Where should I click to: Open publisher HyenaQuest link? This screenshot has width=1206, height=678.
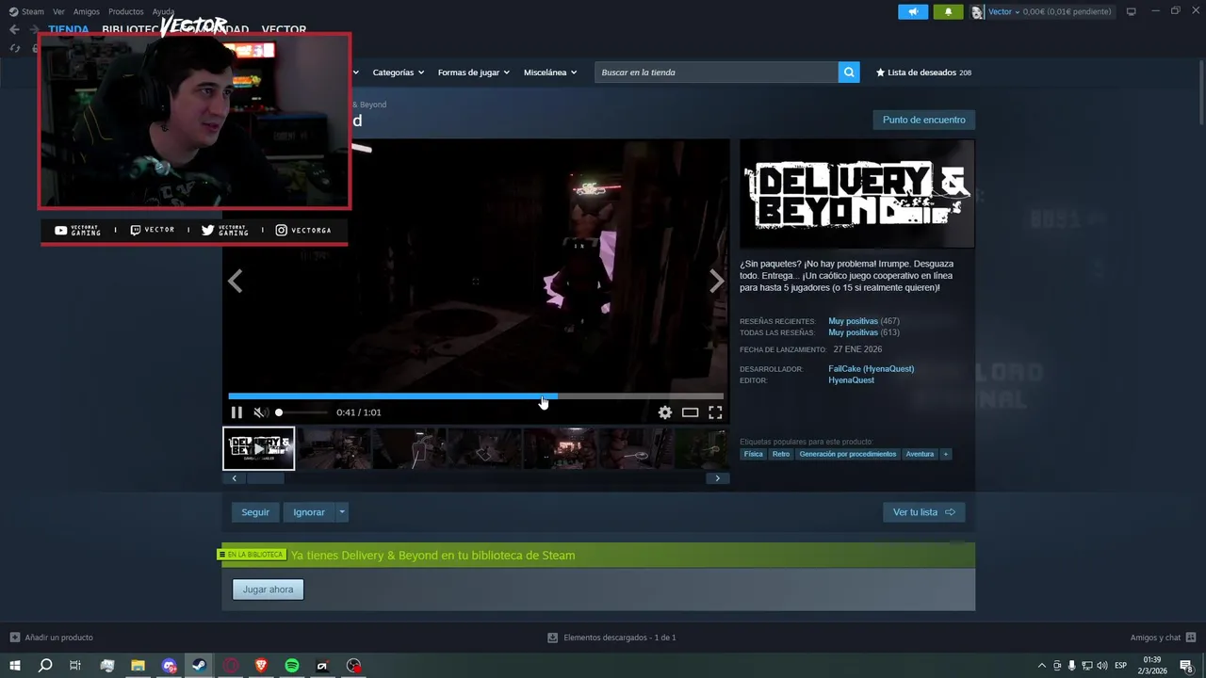click(x=851, y=380)
